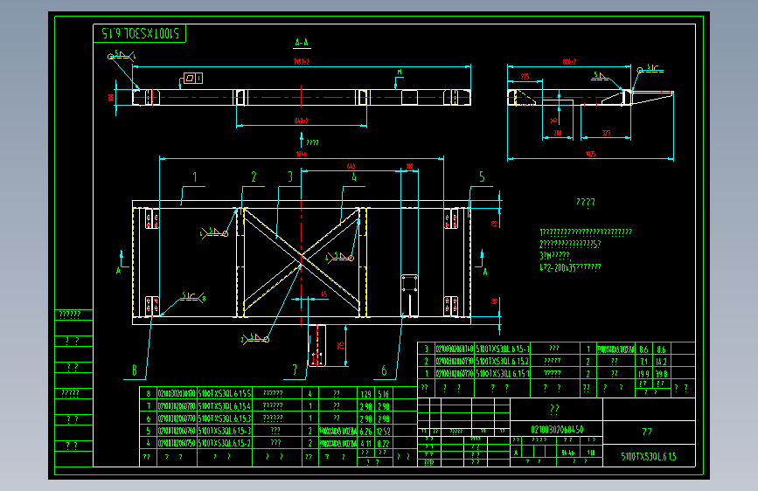
Task: Click the right section cut marker A
Action: coord(485,272)
